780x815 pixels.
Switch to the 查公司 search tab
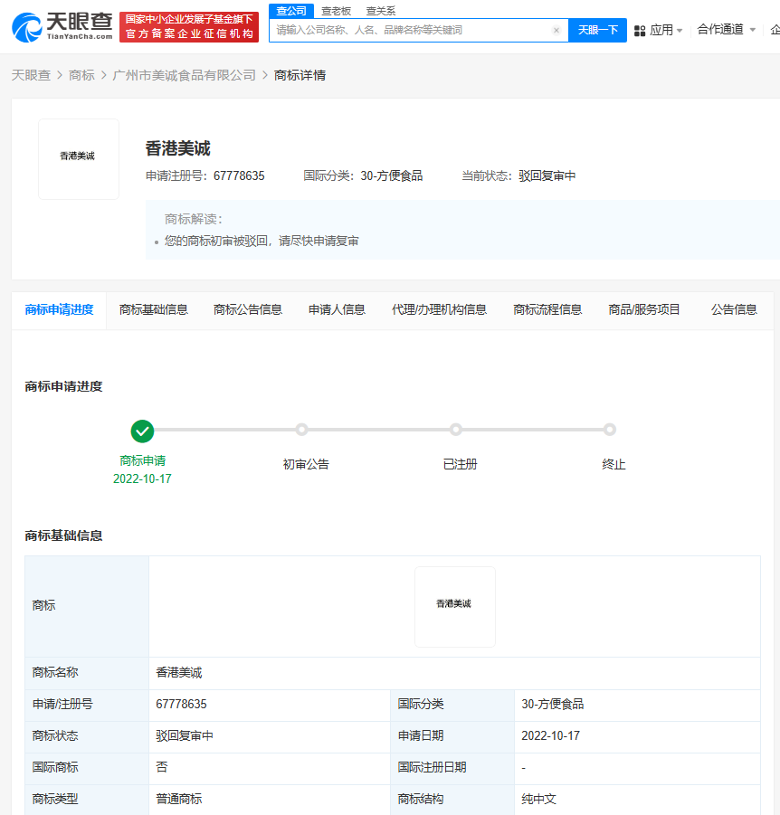pos(291,11)
